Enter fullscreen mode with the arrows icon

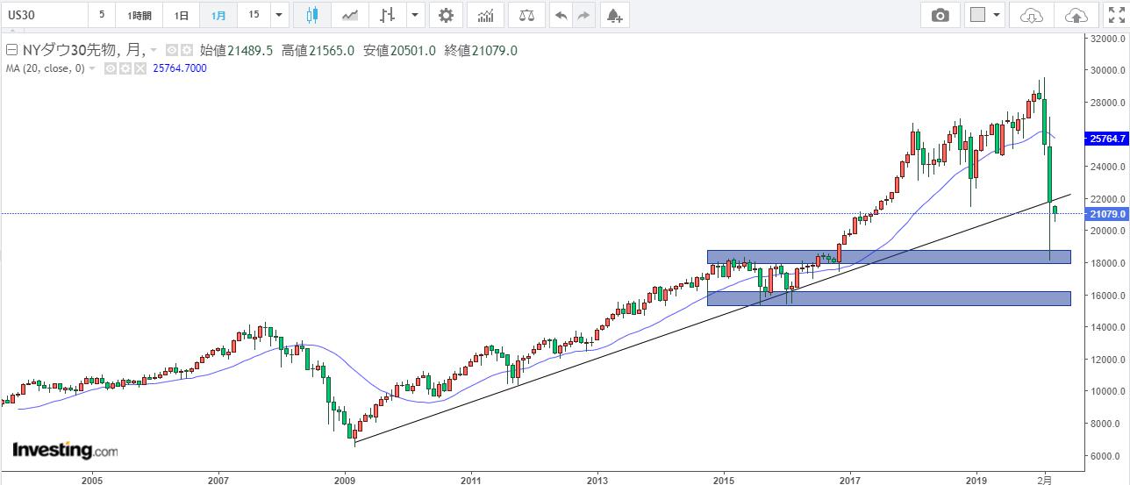pos(1115,15)
